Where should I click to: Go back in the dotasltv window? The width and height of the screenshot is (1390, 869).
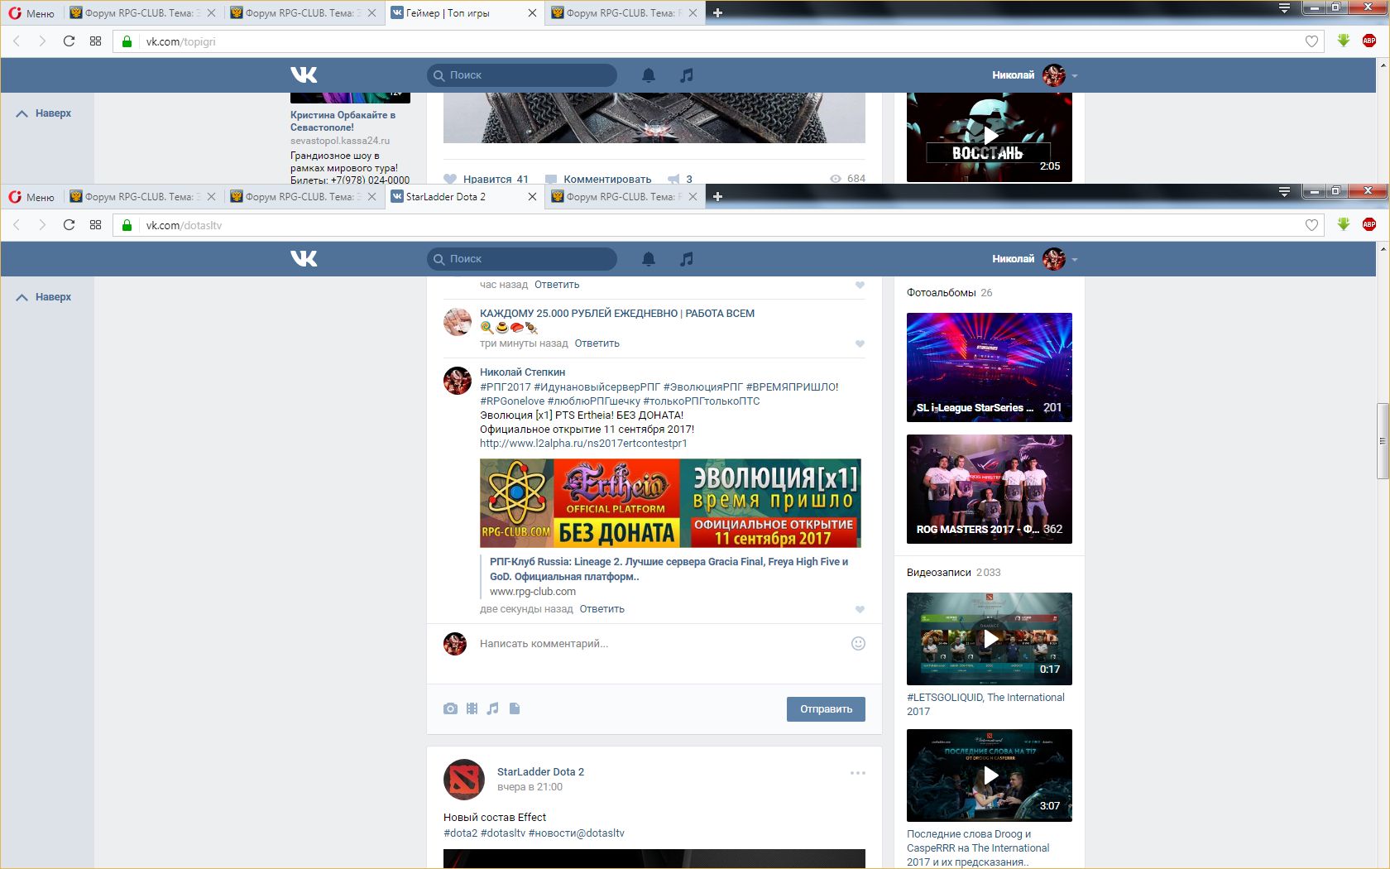click(17, 225)
